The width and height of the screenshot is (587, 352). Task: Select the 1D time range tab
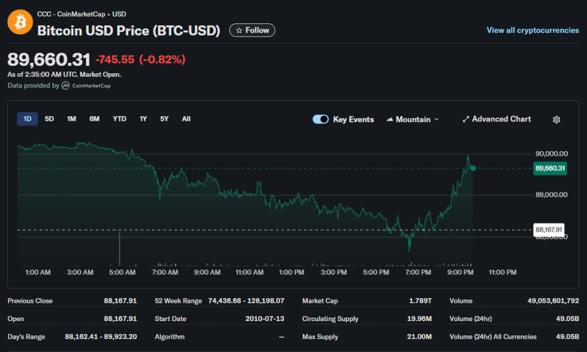pyautogui.click(x=28, y=119)
